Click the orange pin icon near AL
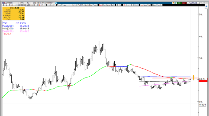This screenshot has height=116, width=209. click(173, 3)
